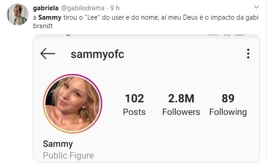Screen dimensions: 267x164
Task: Open the 102 Posts count
Action: tap(134, 105)
